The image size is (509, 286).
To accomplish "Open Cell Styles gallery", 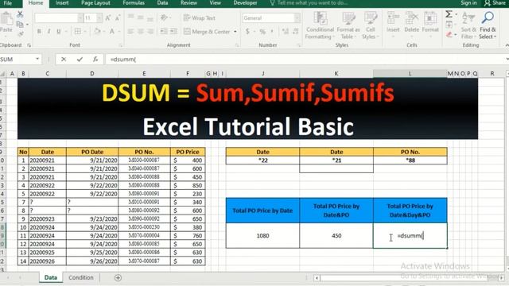I will [371, 25].
